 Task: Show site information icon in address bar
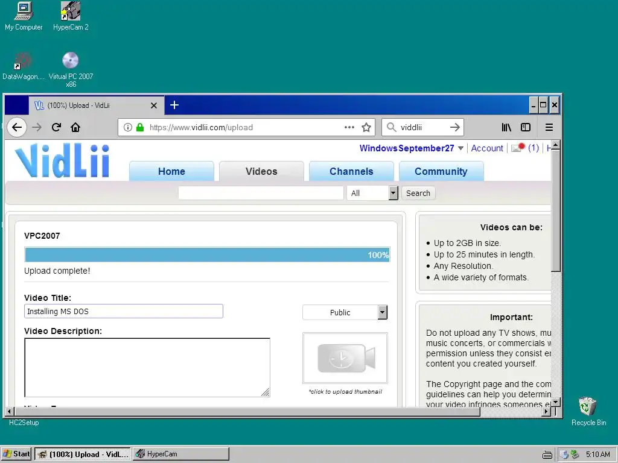click(x=128, y=127)
